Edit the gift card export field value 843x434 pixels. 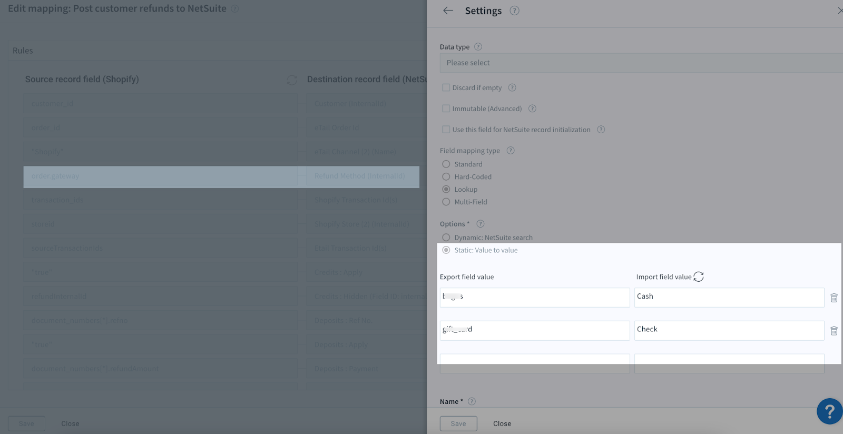pos(535,331)
